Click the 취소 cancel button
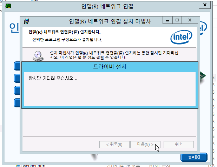Viewport: 217px width, 167px height. tap(179, 145)
